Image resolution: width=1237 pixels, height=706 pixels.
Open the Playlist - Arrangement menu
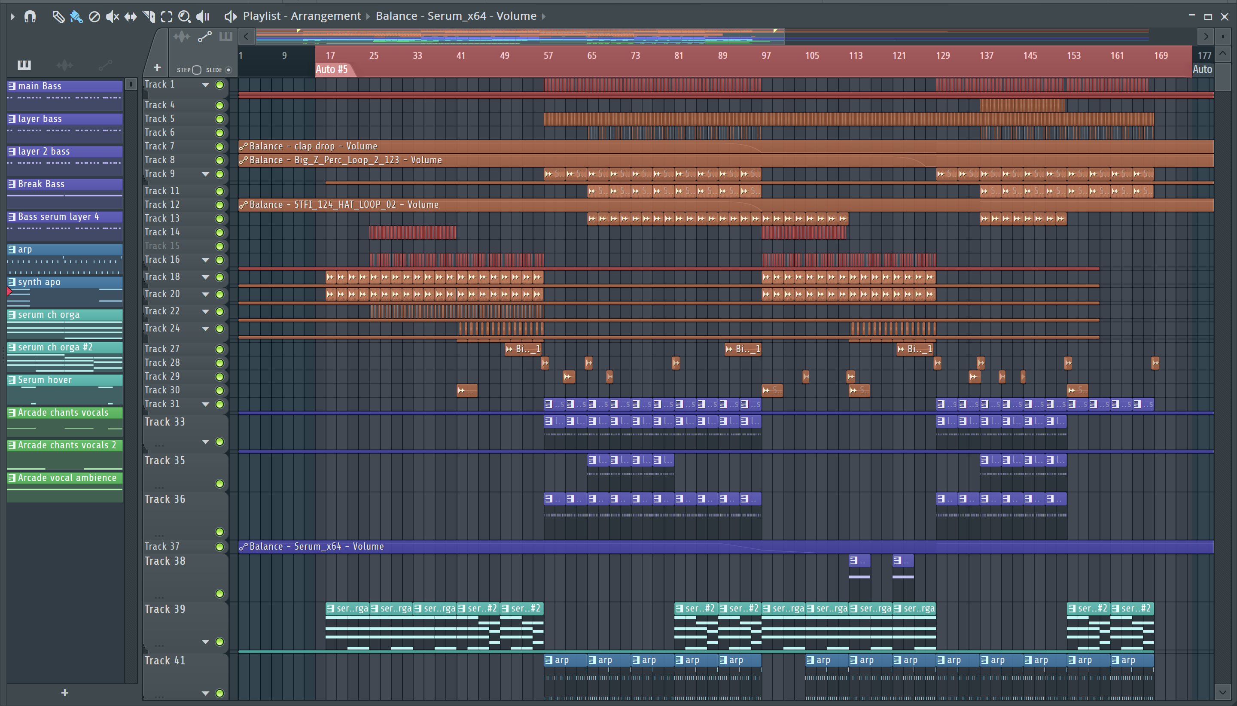click(x=302, y=16)
